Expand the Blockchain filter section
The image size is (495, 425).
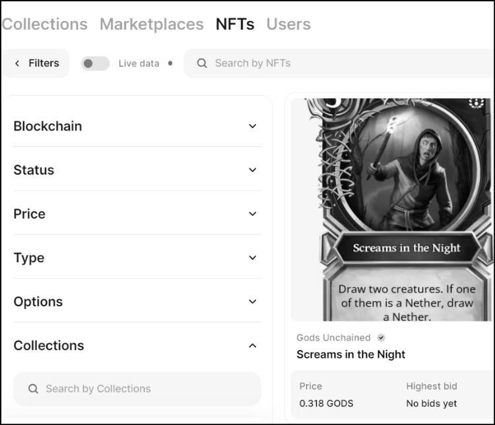coord(252,126)
